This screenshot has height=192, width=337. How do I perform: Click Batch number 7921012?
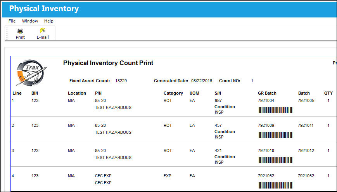306,150
